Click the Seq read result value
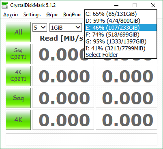 [63, 98]
